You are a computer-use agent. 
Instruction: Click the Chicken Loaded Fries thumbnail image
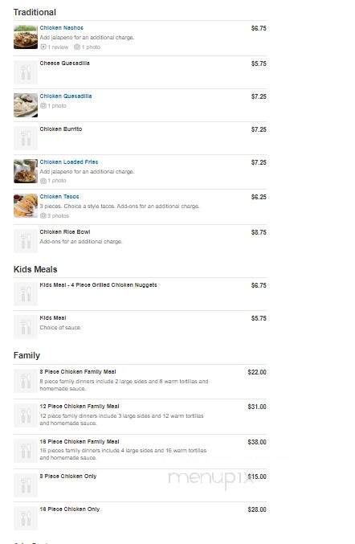[x=26, y=171]
